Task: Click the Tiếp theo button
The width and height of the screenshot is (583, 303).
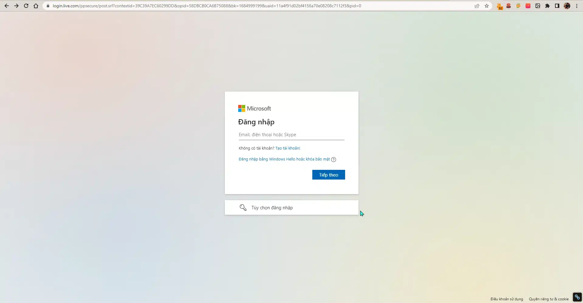Action: 329,175
